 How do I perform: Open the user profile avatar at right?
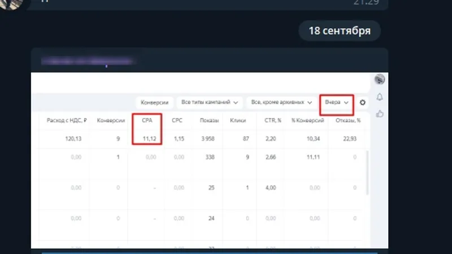point(380,79)
